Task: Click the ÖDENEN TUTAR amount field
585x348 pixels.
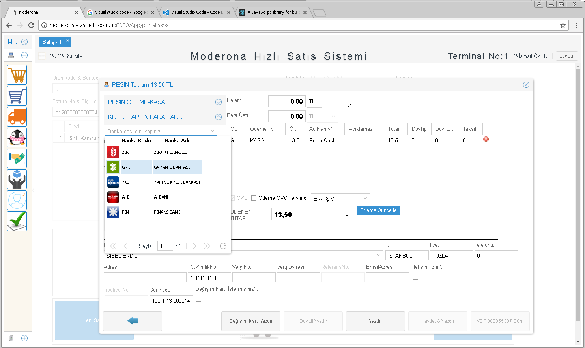Action: (x=305, y=214)
